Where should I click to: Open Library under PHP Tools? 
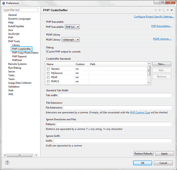tap(16, 45)
